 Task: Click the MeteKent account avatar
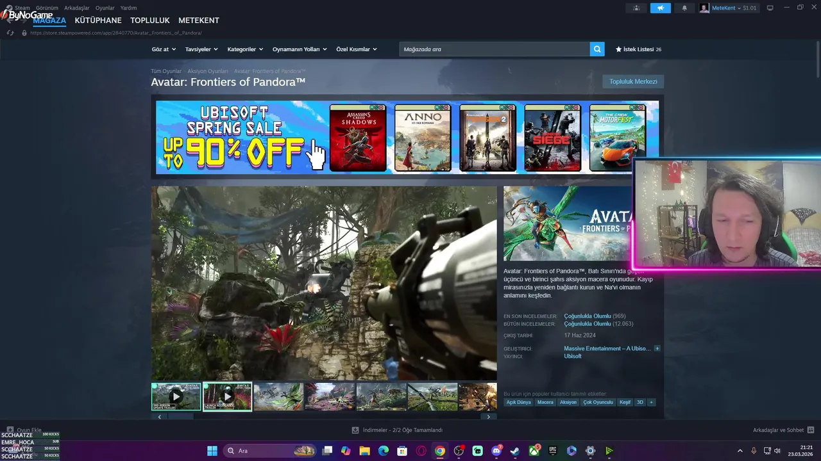click(x=704, y=8)
